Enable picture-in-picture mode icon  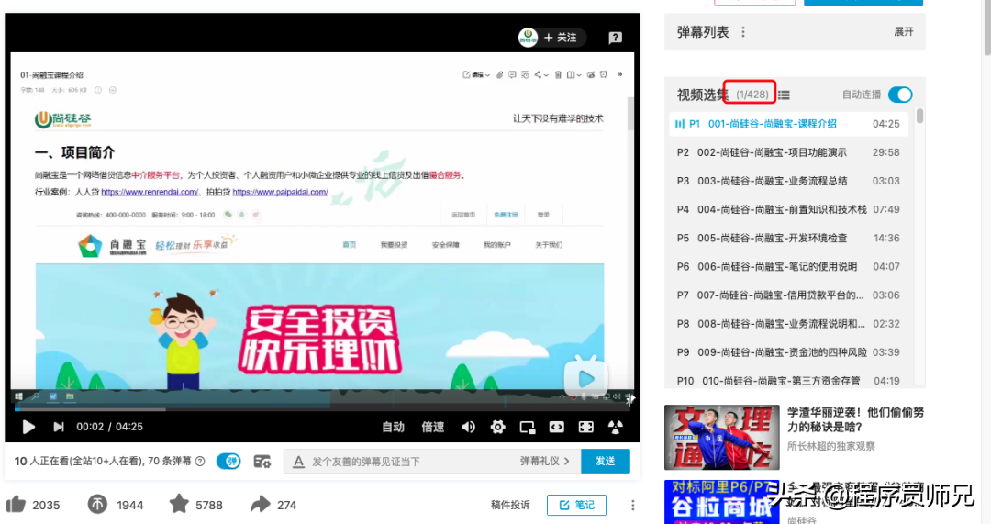(x=527, y=428)
